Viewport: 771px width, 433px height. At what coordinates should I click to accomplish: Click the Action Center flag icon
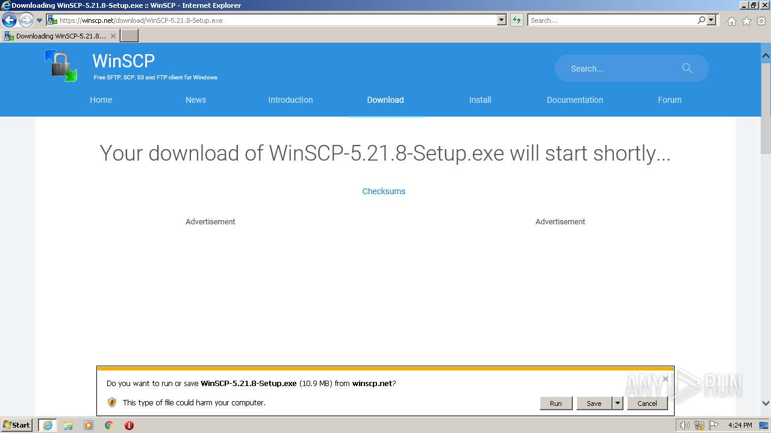point(714,425)
